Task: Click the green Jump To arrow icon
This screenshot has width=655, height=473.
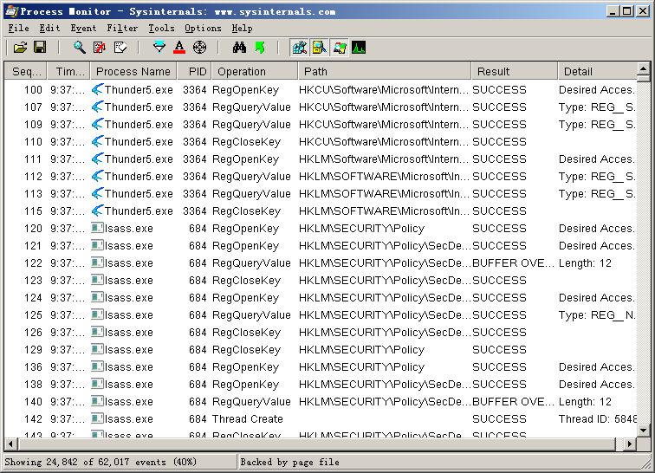Action: point(260,48)
